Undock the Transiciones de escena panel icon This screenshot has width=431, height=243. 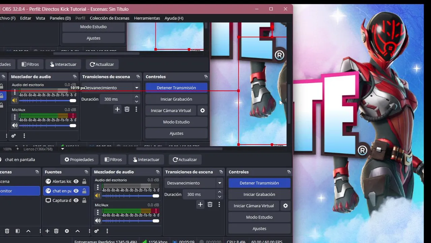coord(221,172)
